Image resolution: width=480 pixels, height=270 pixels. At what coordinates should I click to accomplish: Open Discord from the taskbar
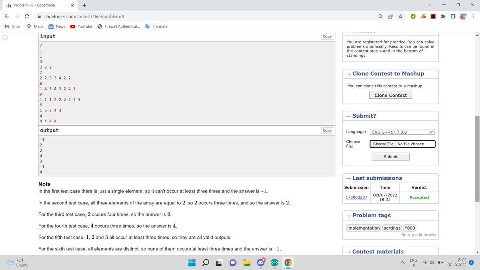pyautogui.click(x=261, y=262)
